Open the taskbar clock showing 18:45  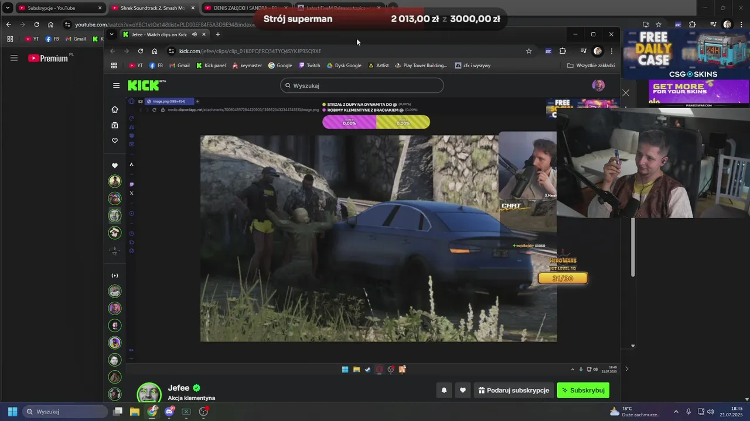(731, 412)
